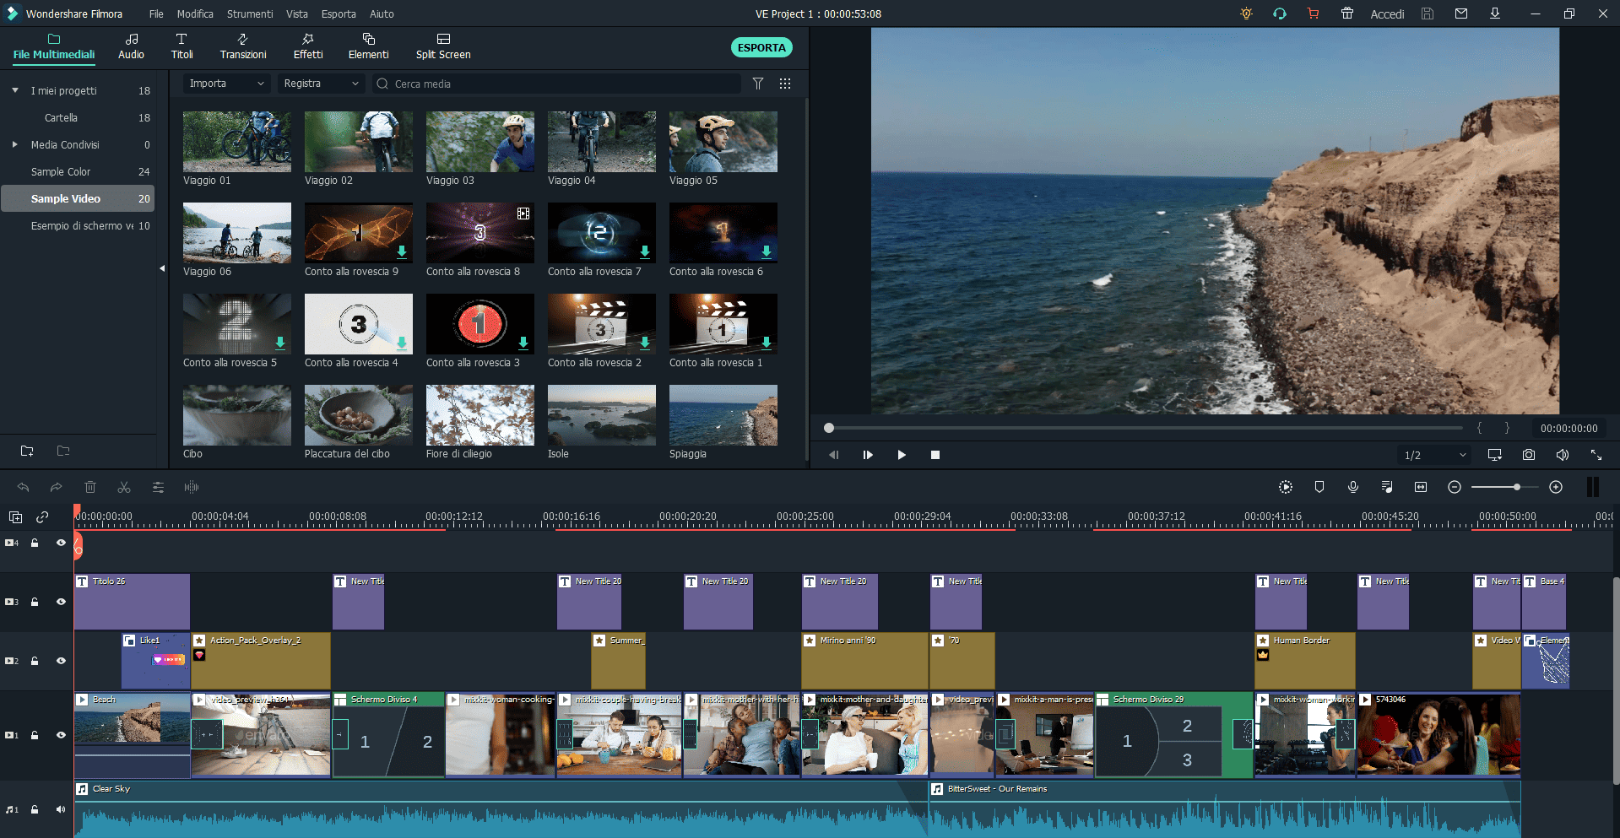Select the Split scissors tool in the timeline toolbar
Screen dimensions: 1620x838
pos(124,487)
